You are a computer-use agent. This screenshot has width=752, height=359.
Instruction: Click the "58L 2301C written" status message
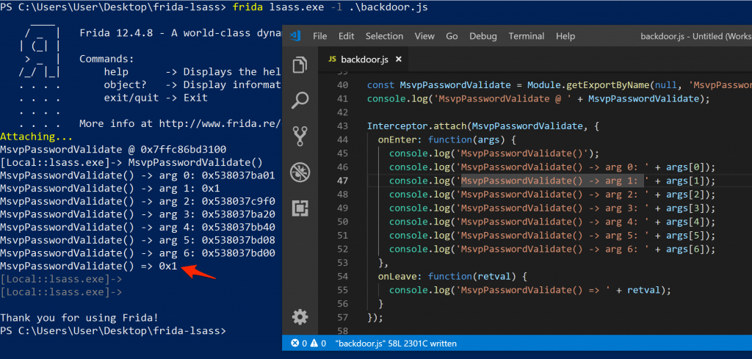pos(436,343)
